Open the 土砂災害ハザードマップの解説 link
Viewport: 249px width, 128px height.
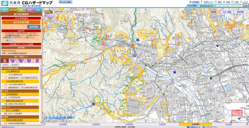pos(21,44)
